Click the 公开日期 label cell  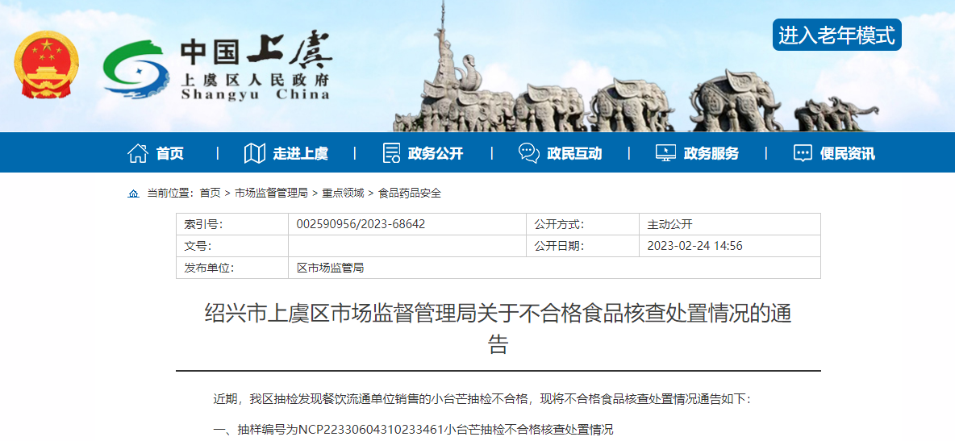(x=582, y=246)
